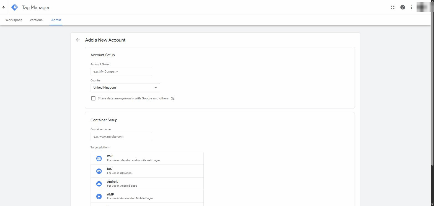Open the Google apps grid icon
Screen dimensions: 434x206
392,7
